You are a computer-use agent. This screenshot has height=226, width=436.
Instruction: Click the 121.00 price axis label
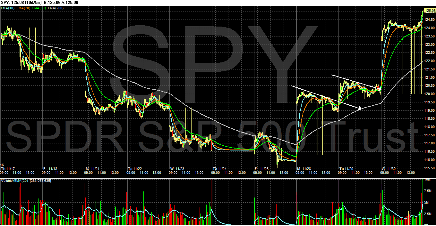tap(430, 77)
